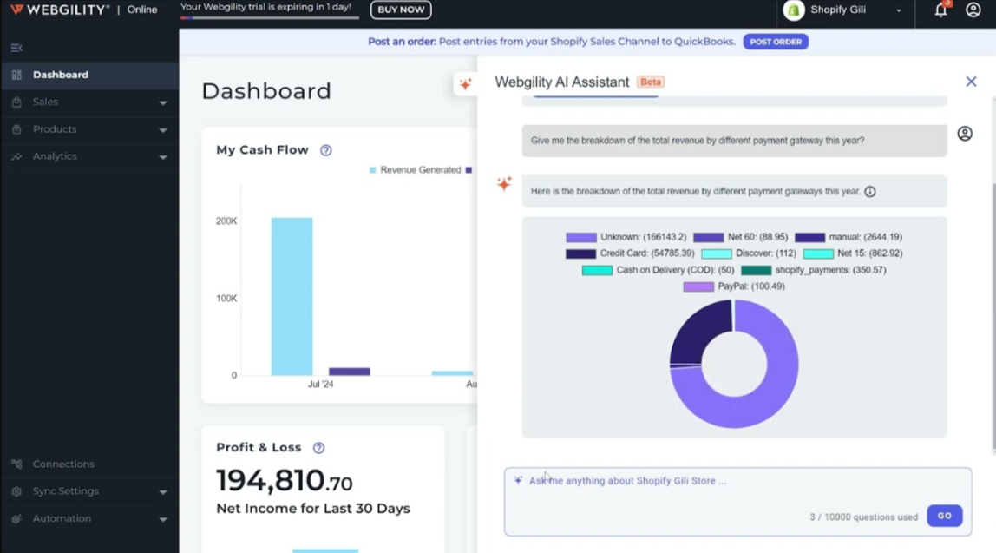
Task: Expand the Products menu arrow
Action: pos(163,130)
